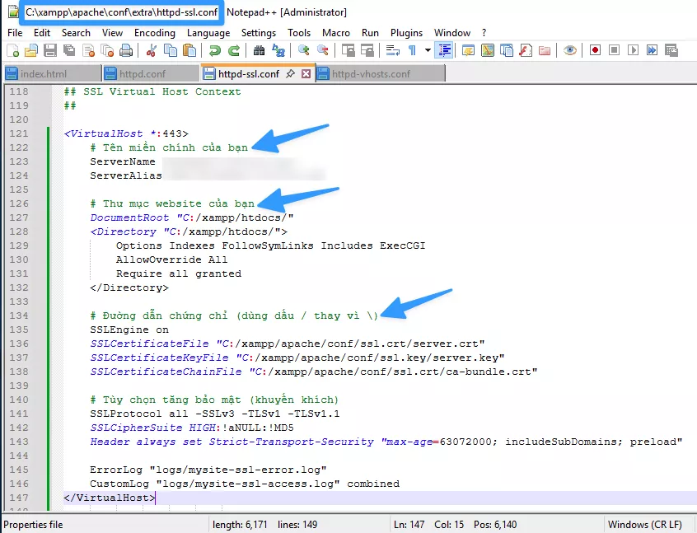Click the Zoom In magnifier icon
This screenshot has height=533, width=697.
pyautogui.click(x=303, y=50)
